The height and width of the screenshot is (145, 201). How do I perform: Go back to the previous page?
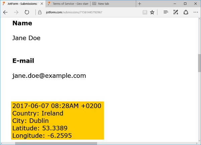click(x=5, y=12)
